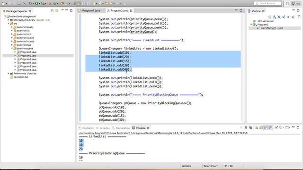Click the Java perspective button

point(296,3)
